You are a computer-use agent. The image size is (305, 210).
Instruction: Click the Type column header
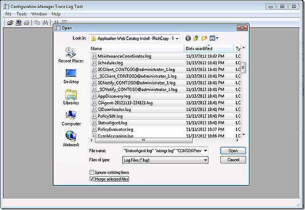[238, 49]
